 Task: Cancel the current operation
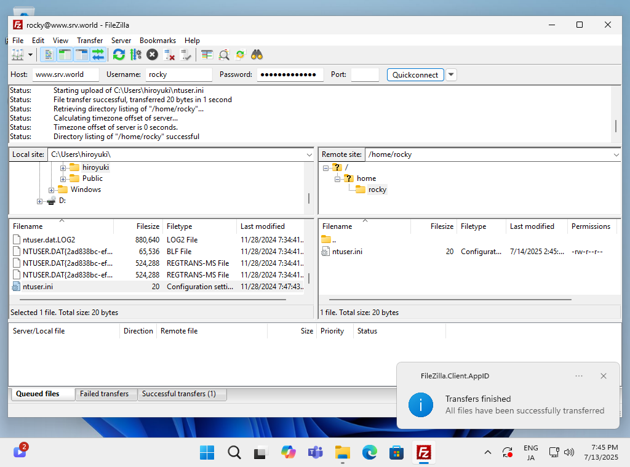[153, 54]
